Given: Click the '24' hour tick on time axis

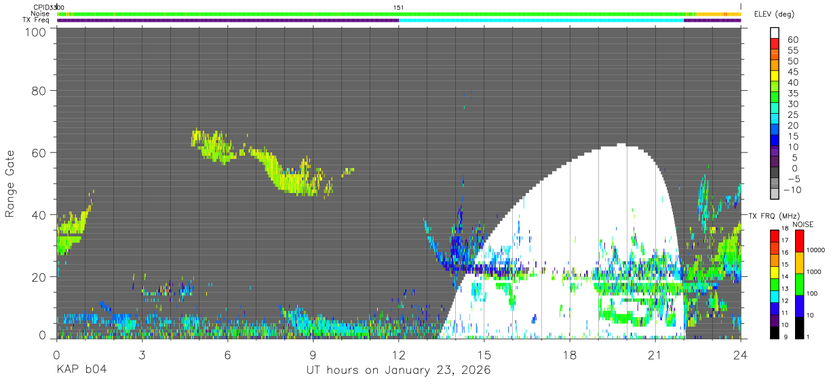Looking at the screenshot, I should (740, 355).
